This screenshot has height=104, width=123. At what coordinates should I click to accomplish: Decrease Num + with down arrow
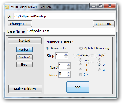click(x=69, y=75)
